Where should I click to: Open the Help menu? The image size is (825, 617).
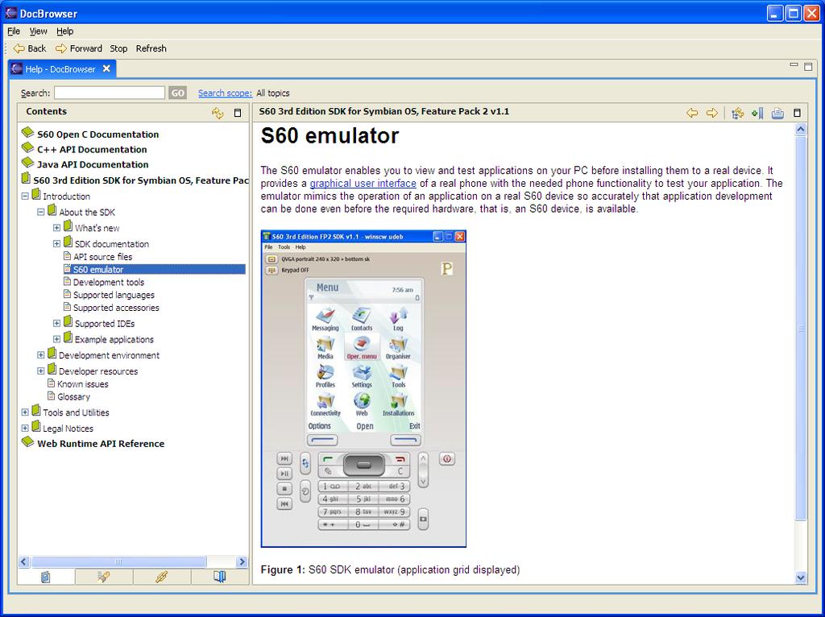pyautogui.click(x=64, y=31)
